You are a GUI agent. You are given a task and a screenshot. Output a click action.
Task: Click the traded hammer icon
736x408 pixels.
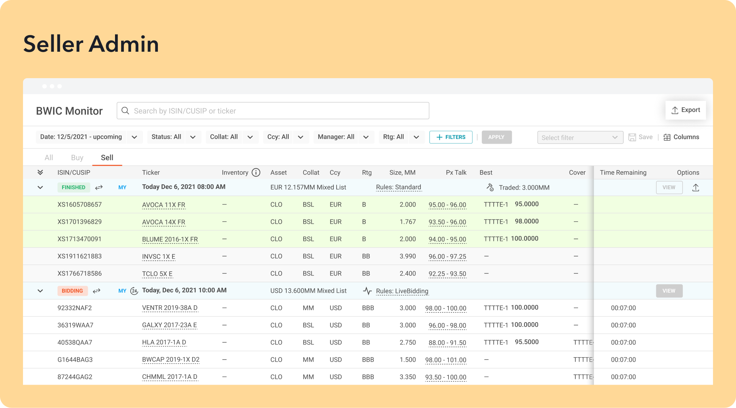click(490, 187)
